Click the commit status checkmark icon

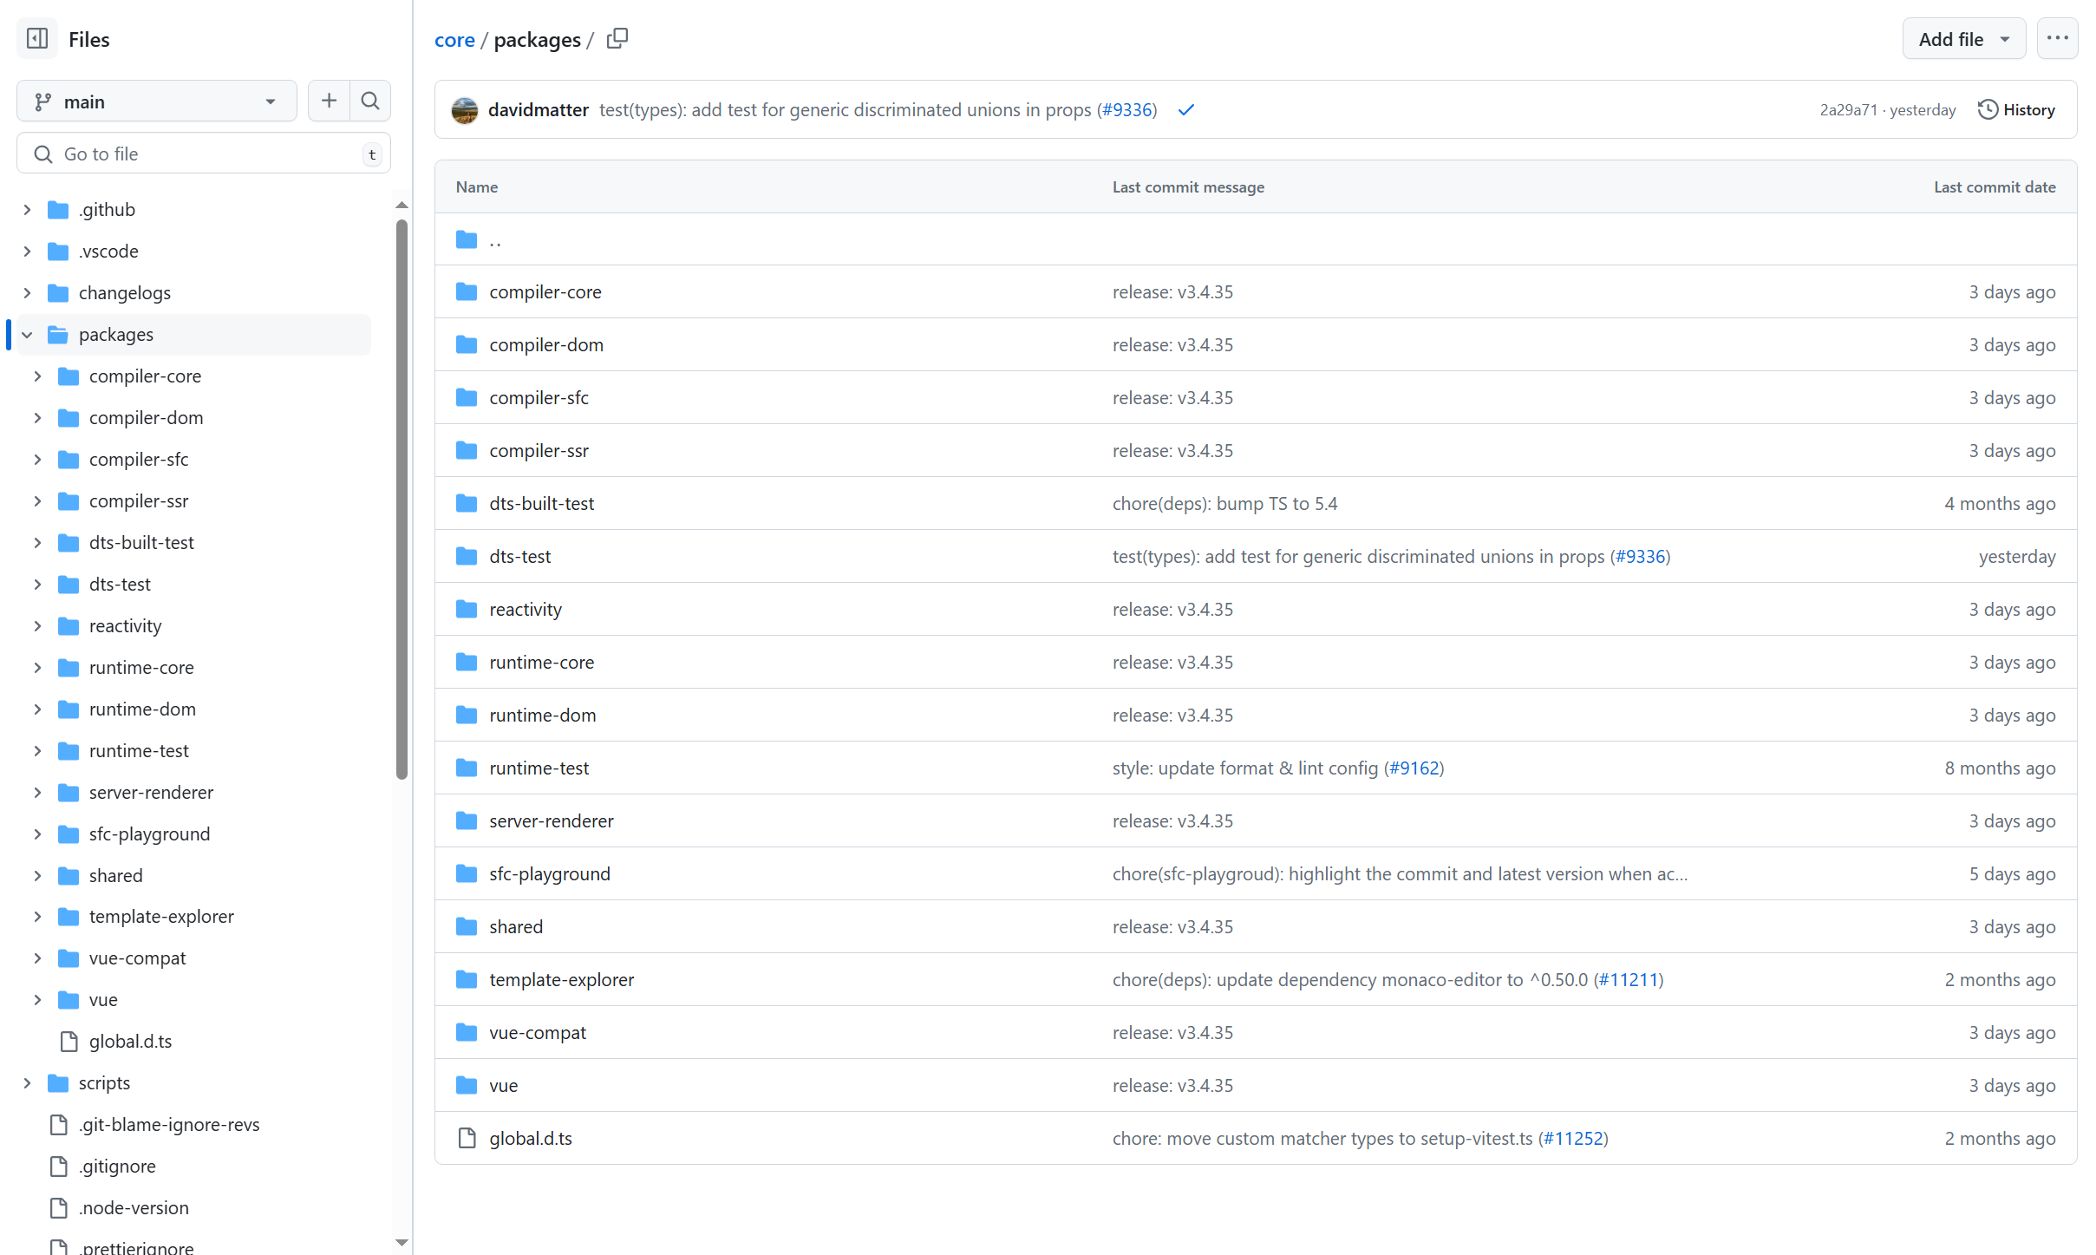(1185, 110)
